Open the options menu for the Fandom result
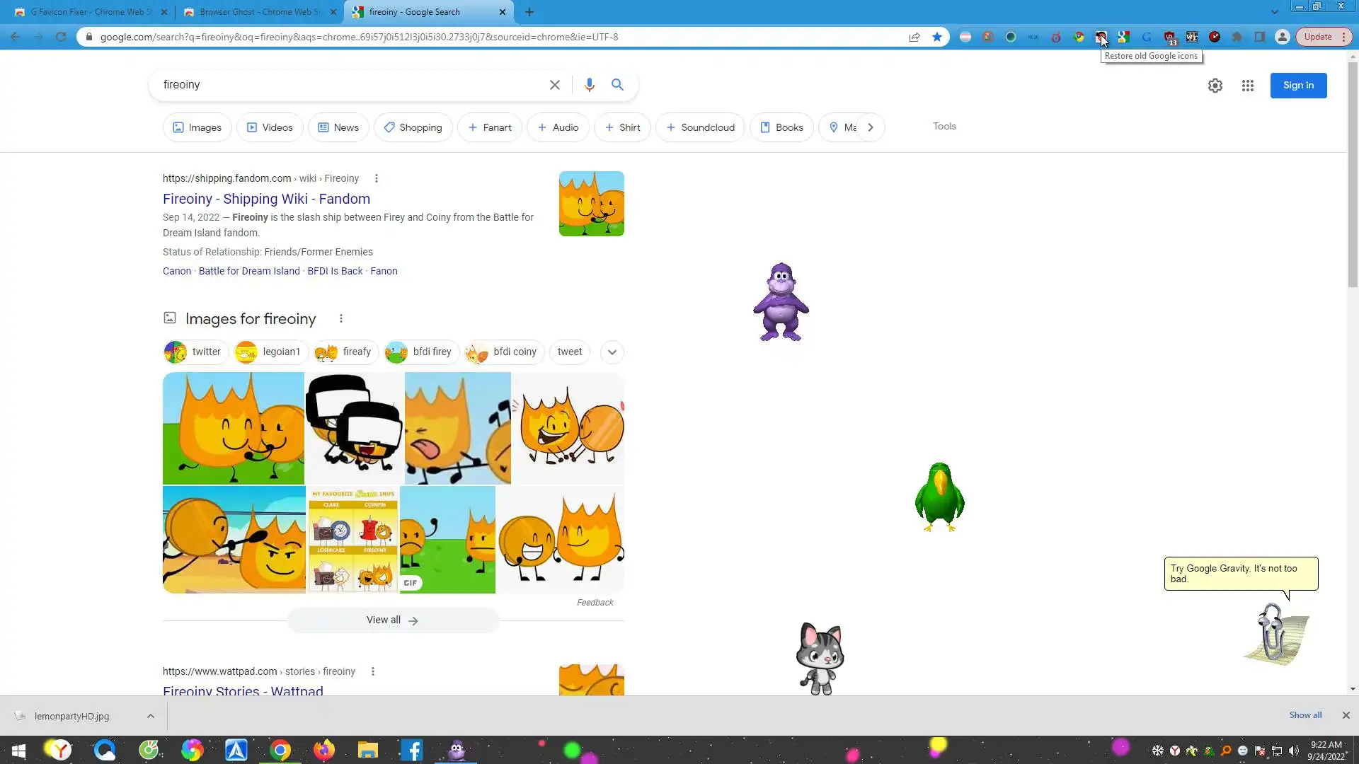1359x764 pixels. point(377,178)
